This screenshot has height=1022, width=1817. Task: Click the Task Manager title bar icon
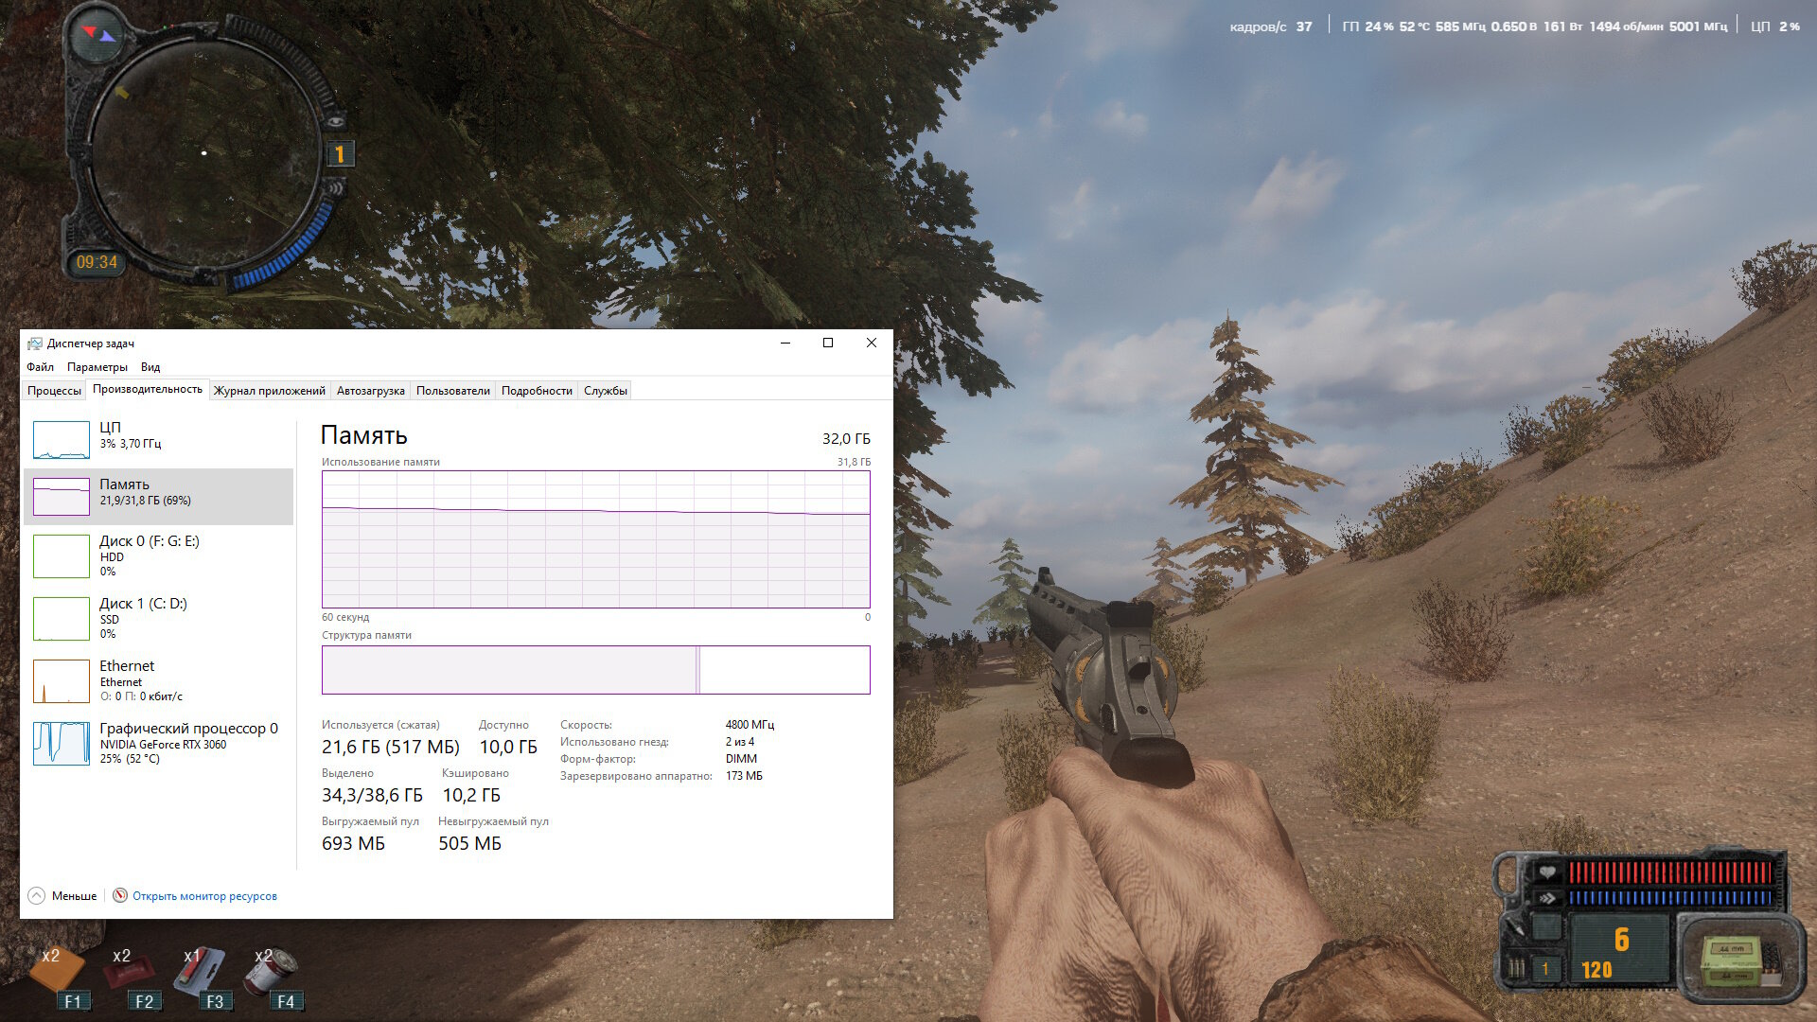tap(35, 344)
